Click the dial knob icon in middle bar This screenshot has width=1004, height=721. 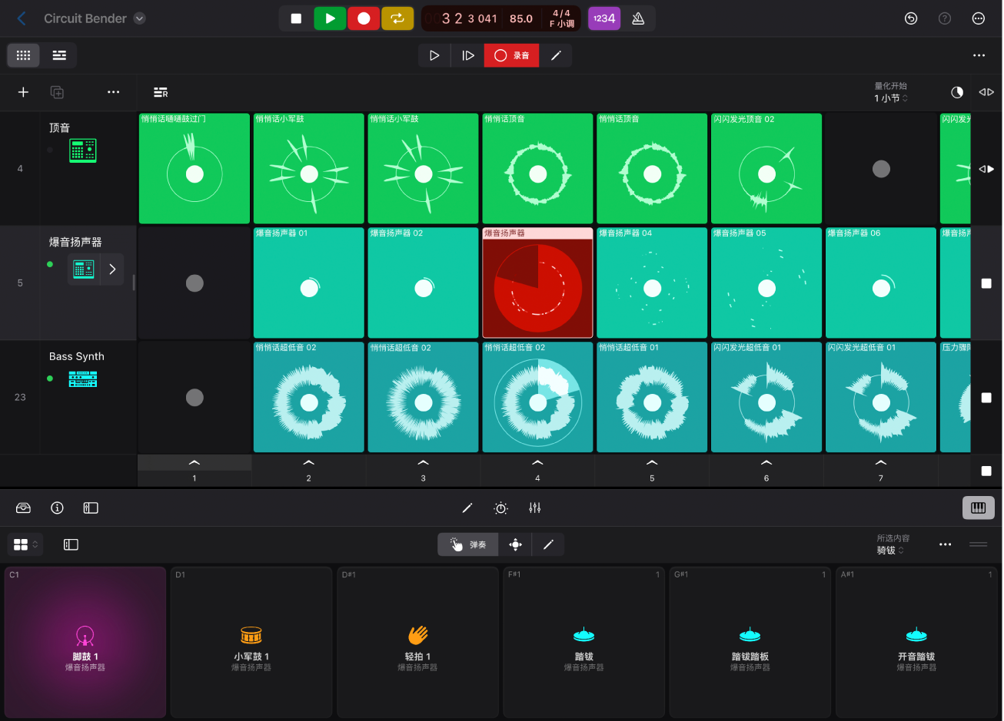tap(501, 508)
